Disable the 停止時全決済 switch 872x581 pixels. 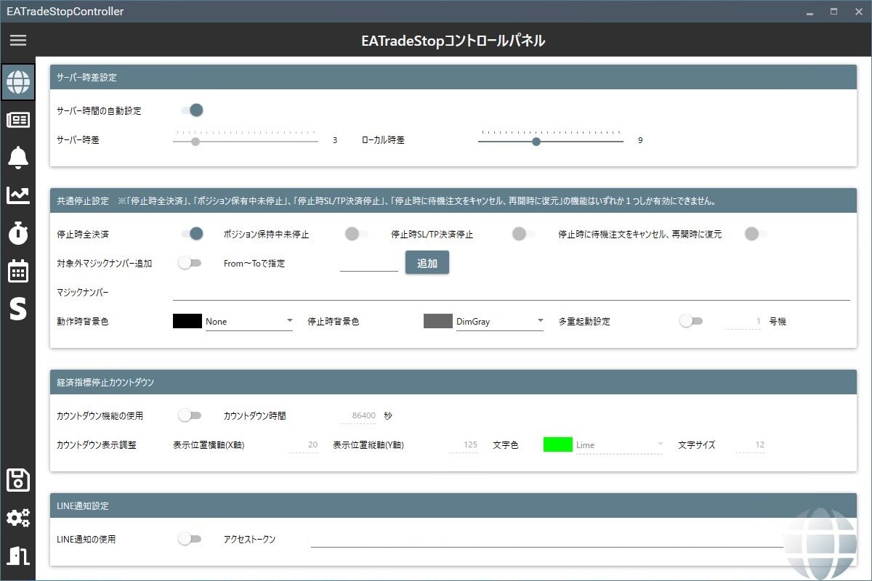(x=191, y=234)
